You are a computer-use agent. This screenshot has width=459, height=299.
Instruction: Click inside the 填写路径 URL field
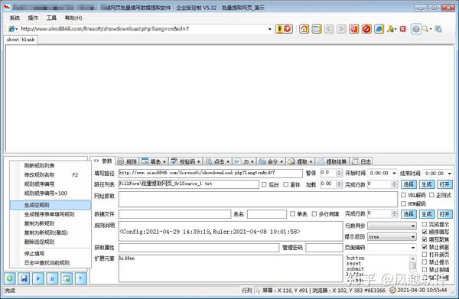coord(210,173)
